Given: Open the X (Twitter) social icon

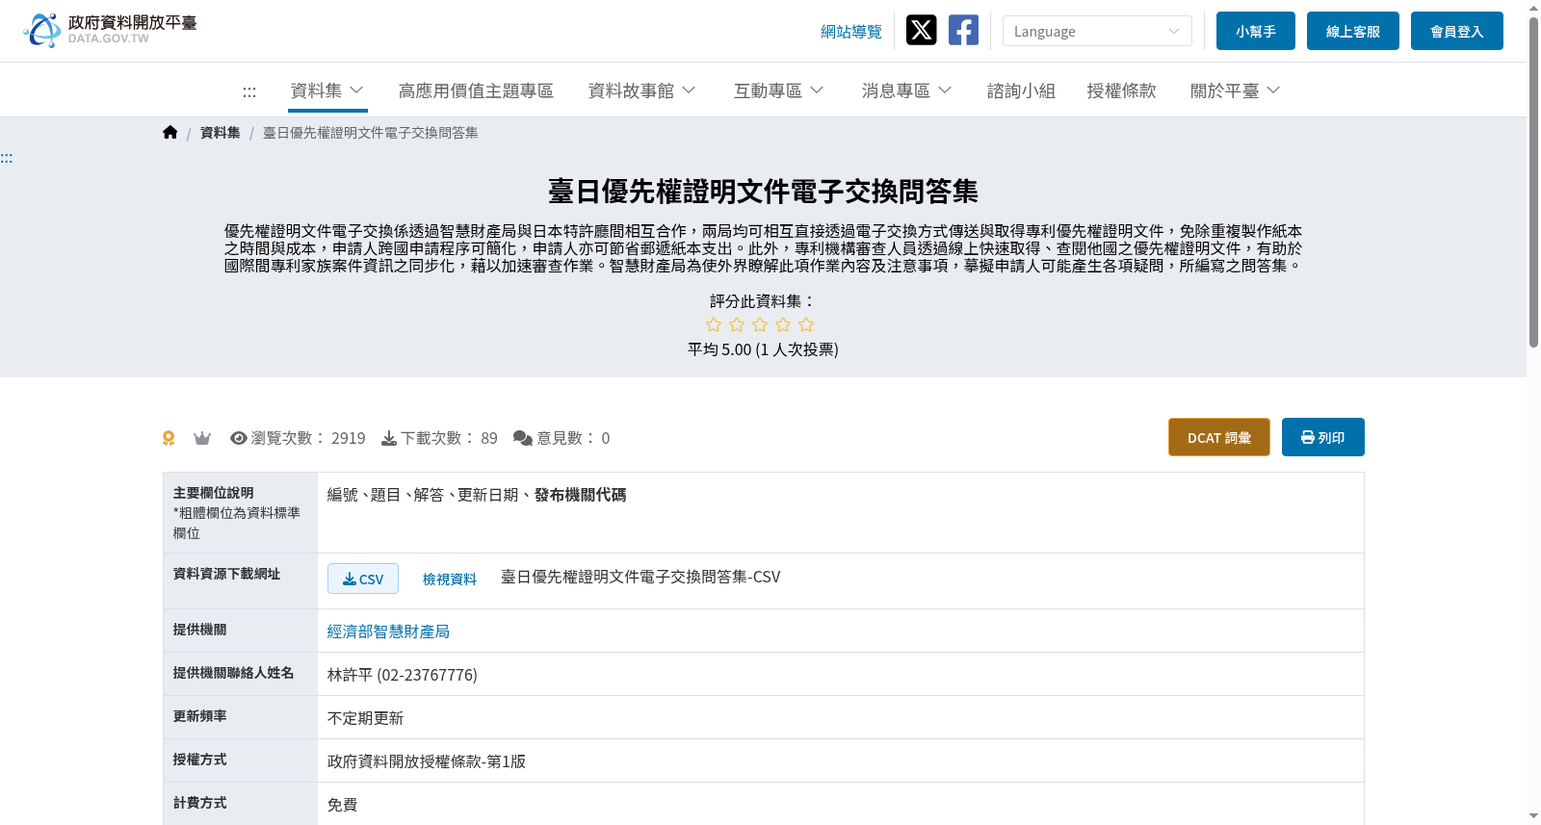Looking at the screenshot, I should click(922, 30).
